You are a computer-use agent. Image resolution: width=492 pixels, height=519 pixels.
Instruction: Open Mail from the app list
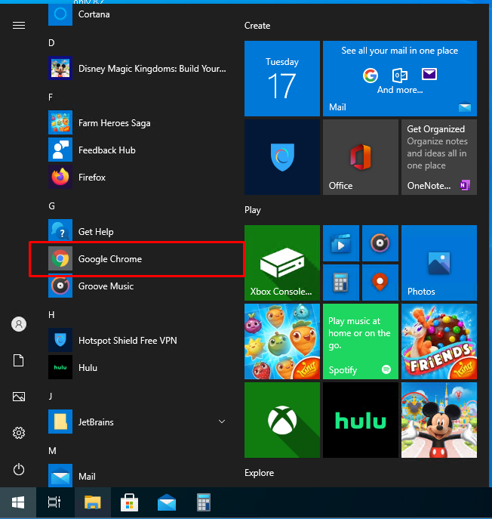click(x=137, y=476)
